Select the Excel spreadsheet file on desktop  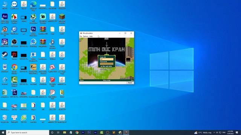click(x=5, y=93)
